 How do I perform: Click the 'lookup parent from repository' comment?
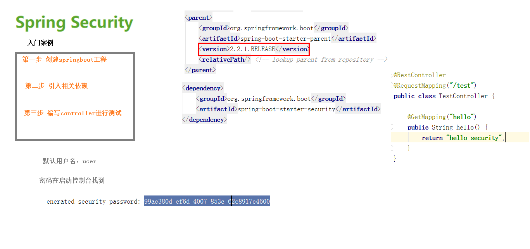click(x=321, y=60)
